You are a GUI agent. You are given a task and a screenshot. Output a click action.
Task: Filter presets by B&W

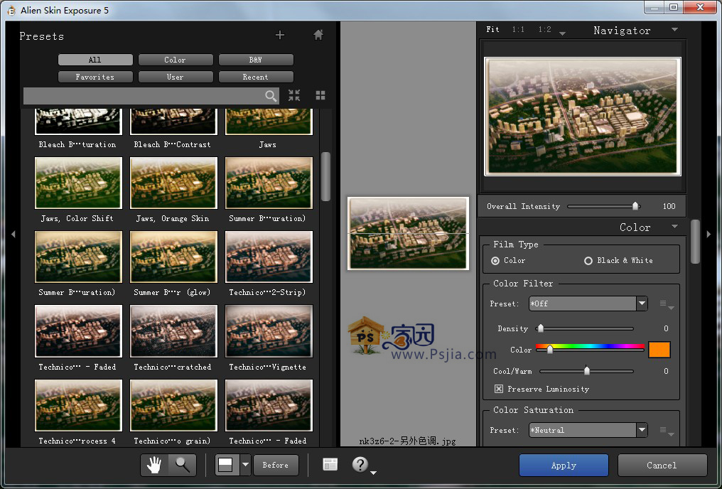tap(256, 60)
